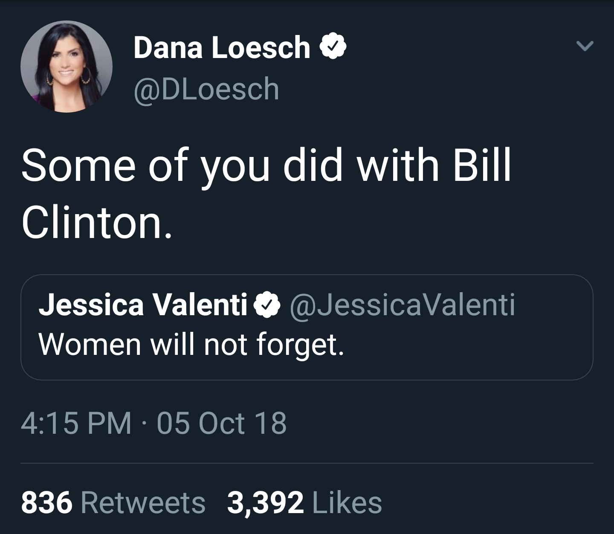
Task: Open the Retweets label
Action: [x=143, y=502]
